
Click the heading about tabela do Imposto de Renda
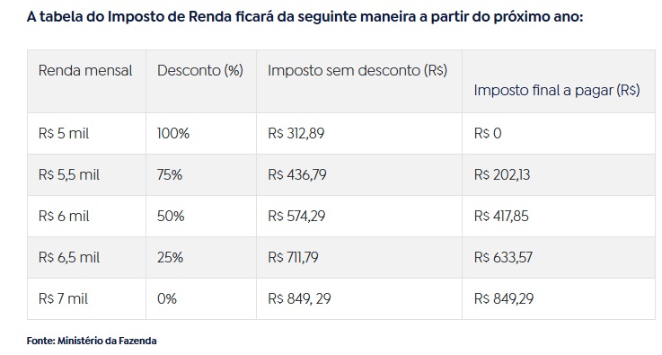click(305, 17)
